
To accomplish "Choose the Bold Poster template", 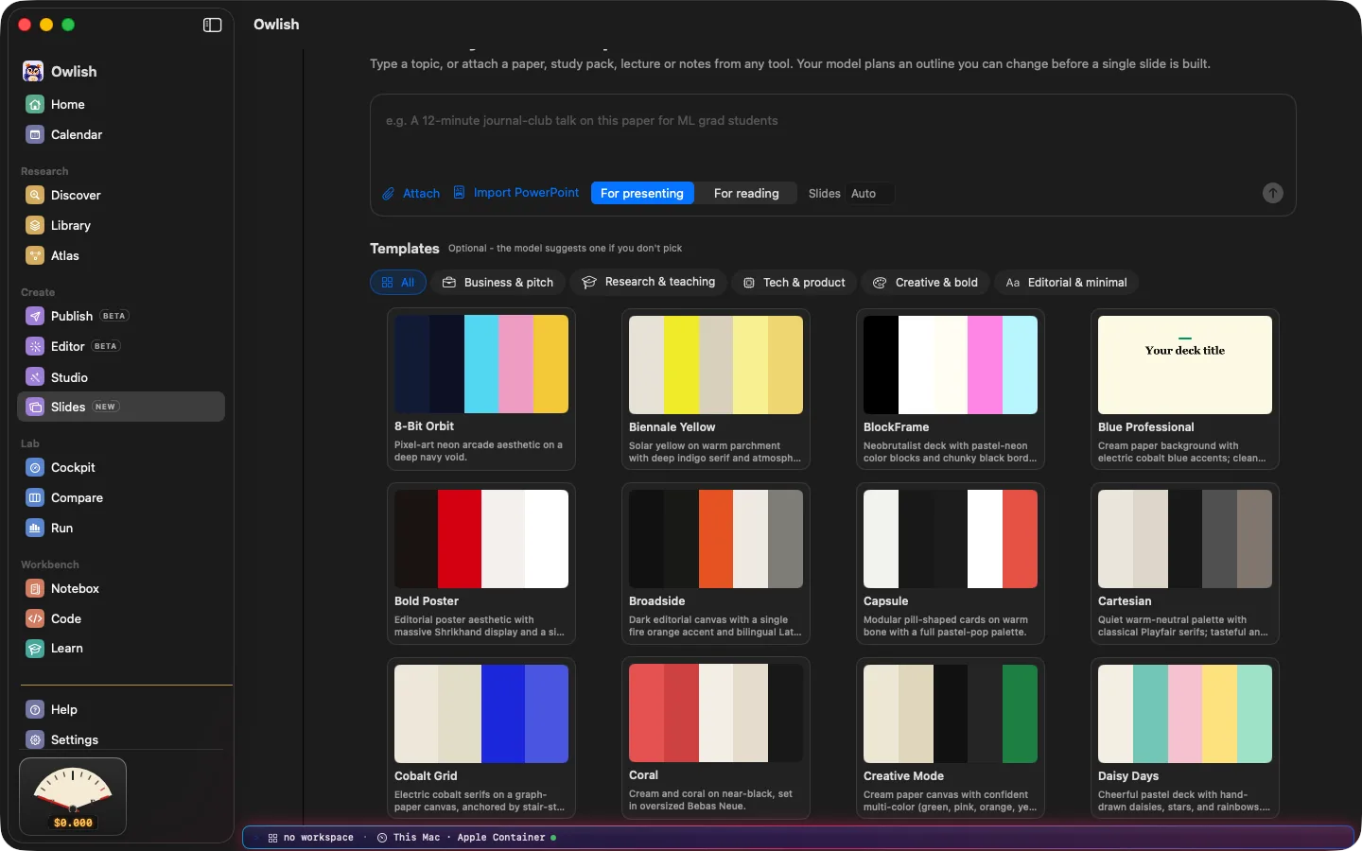I will (481, 564).
